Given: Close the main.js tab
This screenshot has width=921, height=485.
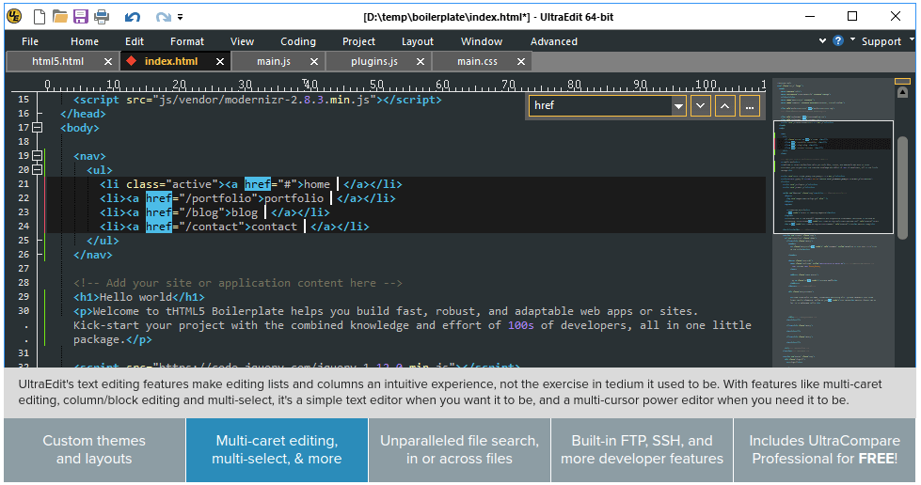Looking at the screenshot, I should click(314, 62).
